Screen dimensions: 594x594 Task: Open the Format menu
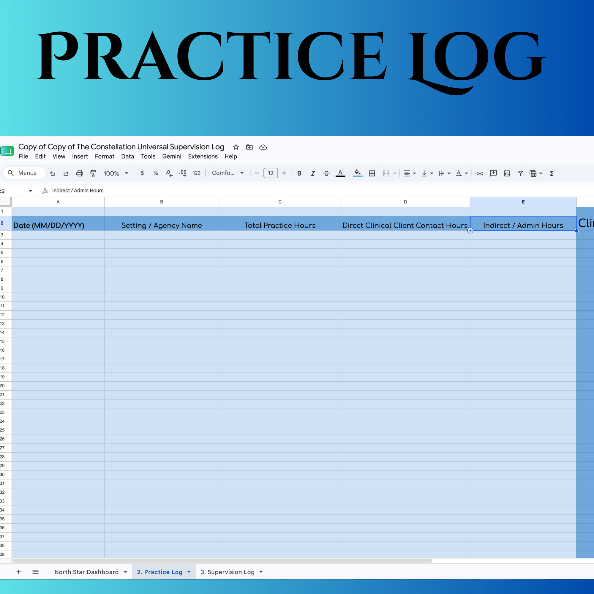105,156
